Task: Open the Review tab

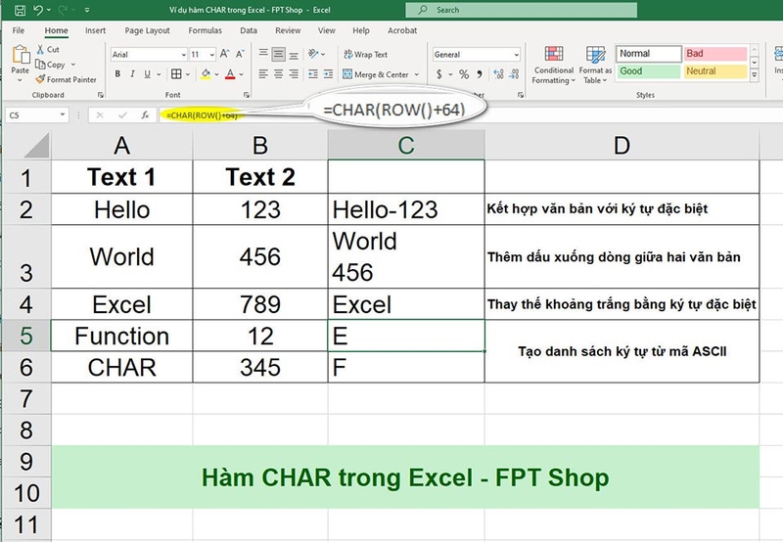Action: (x=288, y=30)
